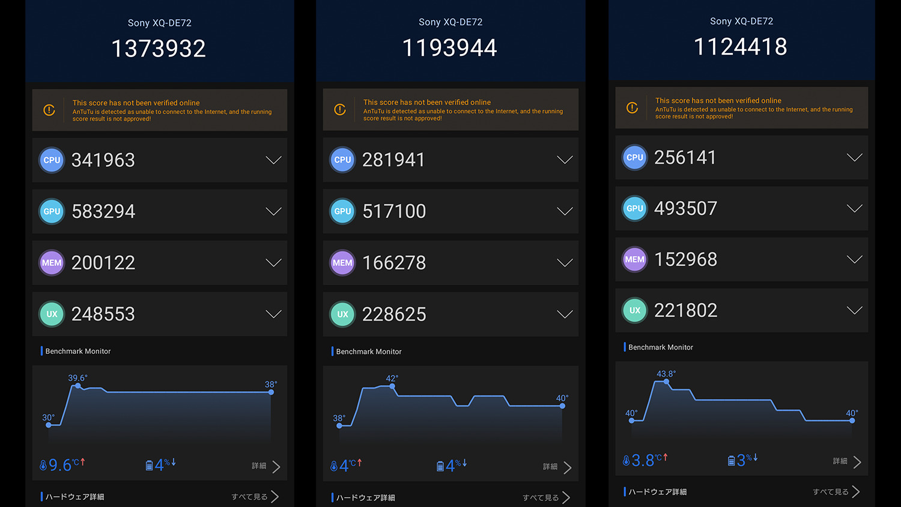Viewport: 901px width, 507px height.
Task: Click the 43.8° peak marker on graph
Action: [x=666, y=381]
